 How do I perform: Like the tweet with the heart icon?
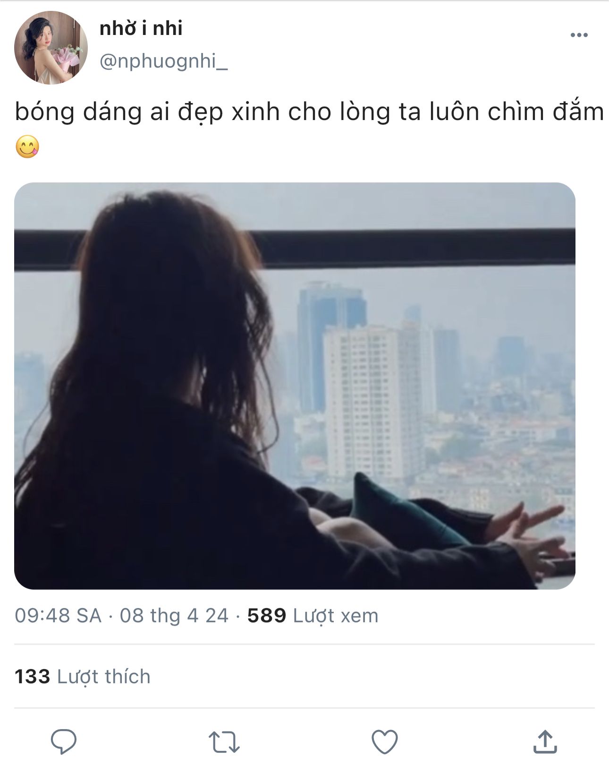point(385,741)
